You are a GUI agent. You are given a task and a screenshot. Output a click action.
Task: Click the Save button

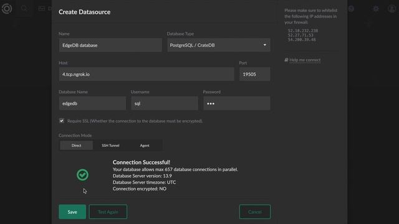coord(72,212)
